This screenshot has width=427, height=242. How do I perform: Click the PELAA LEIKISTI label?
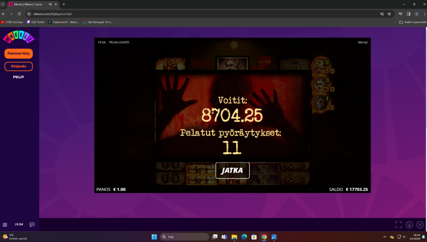click(119, 42)
